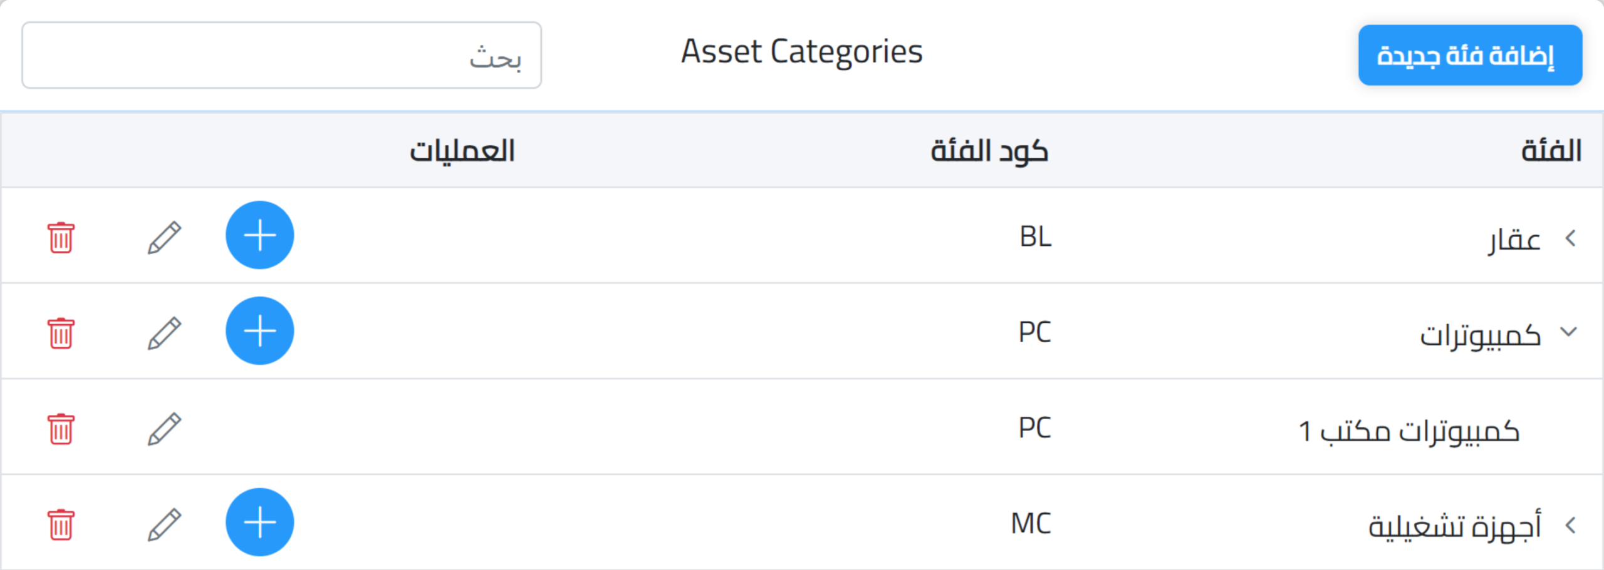Expand the أجهزة تشغيلية category chevron
The width and height of the screenshot is (1604, 570).
[x=1570, y=525]
